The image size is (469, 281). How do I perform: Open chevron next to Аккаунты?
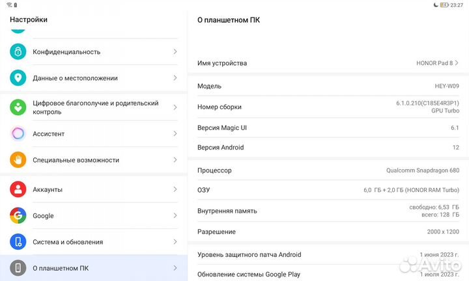click(175, 189)
